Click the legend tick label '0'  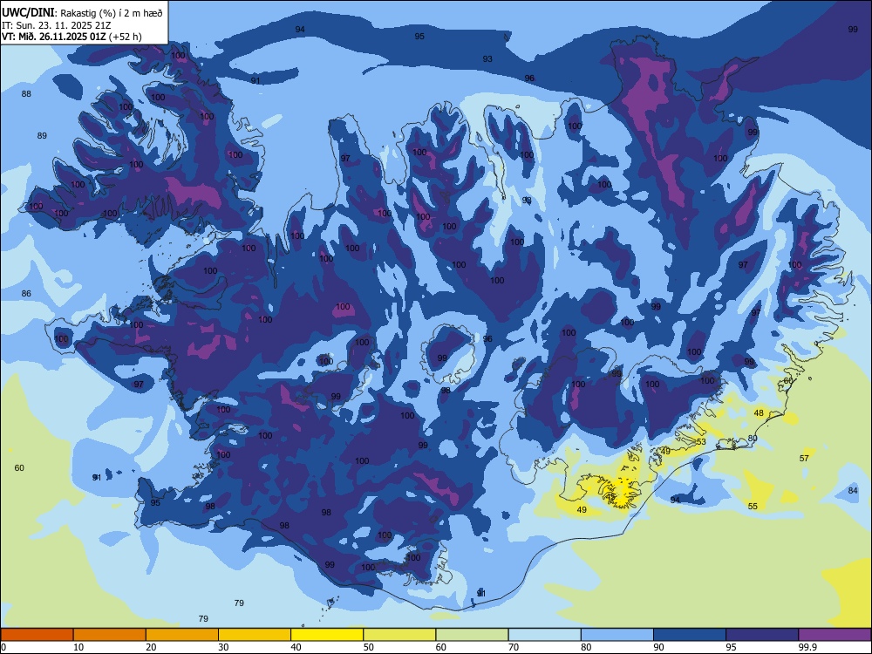[x=3, y=647]
